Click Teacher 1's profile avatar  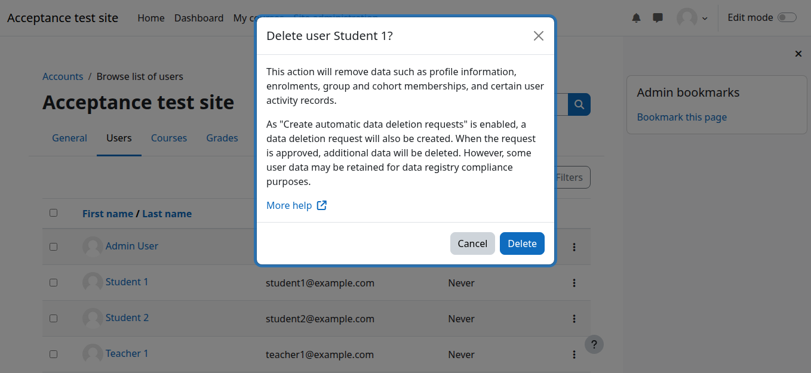pos(93,354)
